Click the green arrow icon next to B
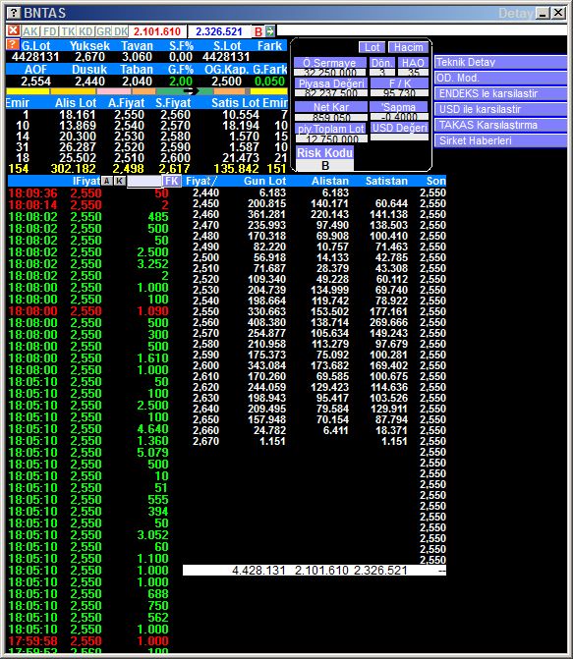 269,30
